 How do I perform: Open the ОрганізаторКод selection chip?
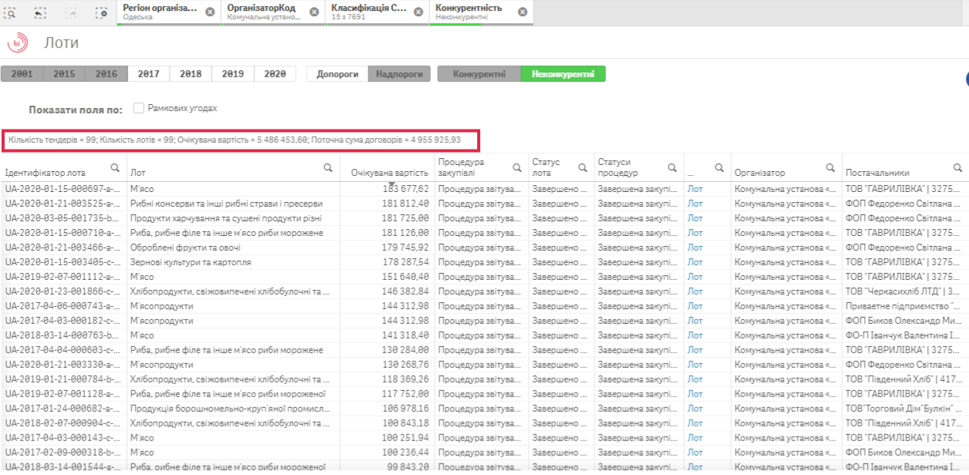click(264, 12)
